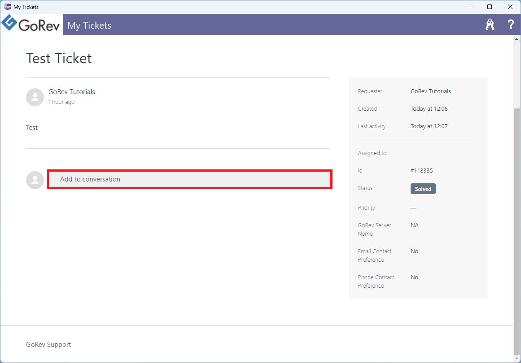Open the GoRev Support footer link
This screenshot has height=363, width=521.
pyautogui.click(x=48, y=345)
